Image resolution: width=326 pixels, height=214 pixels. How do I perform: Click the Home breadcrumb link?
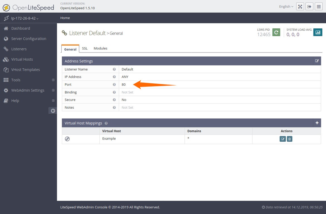pos(65,18)
